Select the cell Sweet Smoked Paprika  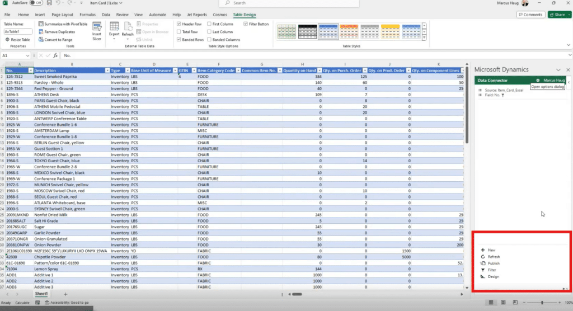[72, 77]
